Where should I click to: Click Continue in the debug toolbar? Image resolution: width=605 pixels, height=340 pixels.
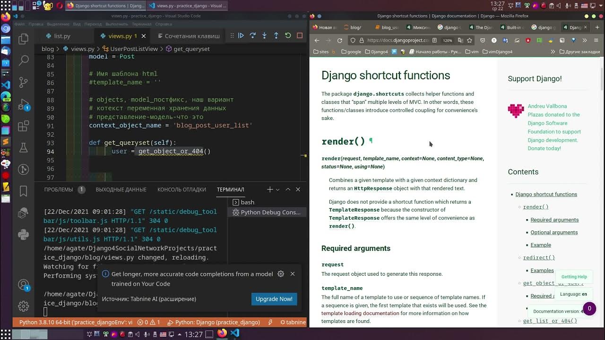pyautogui.click(x=241, y=35)
